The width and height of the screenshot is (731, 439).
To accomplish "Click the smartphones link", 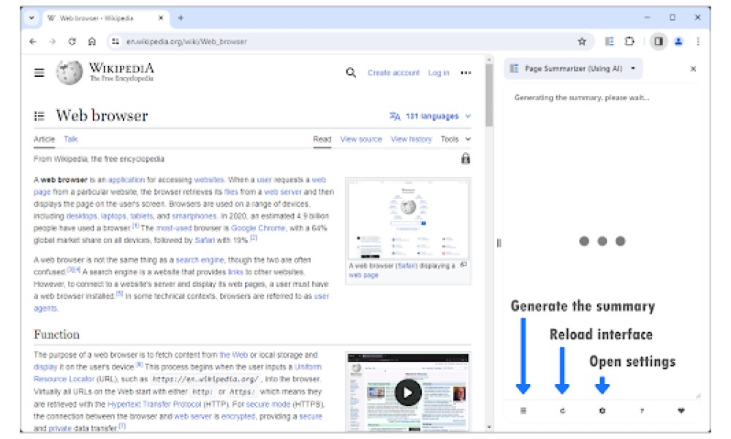I will (194, 216).
